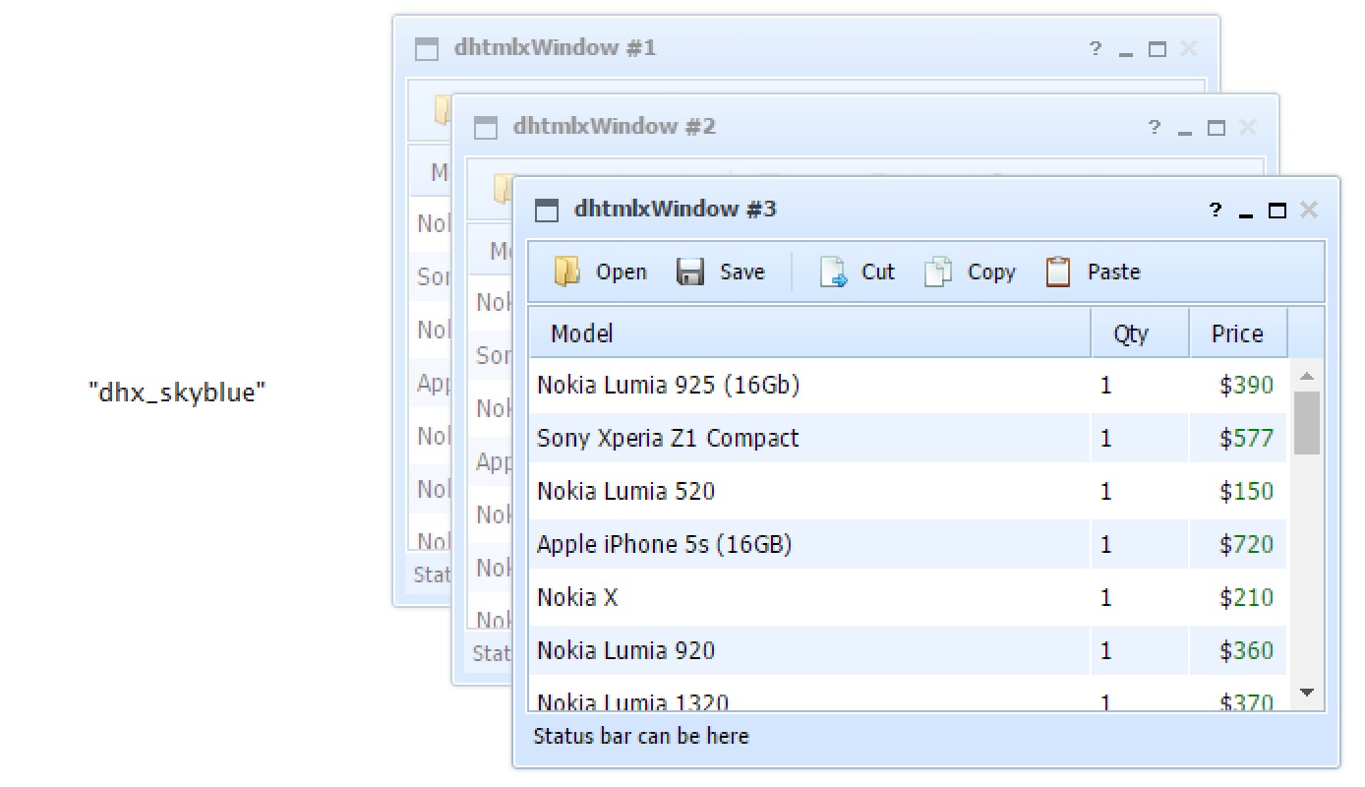Maximize dhtmlxWindow #2
Screen dimensions: 1365x787
(x=1217, y=128)
